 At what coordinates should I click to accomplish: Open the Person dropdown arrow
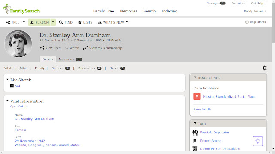coord(53,22)
